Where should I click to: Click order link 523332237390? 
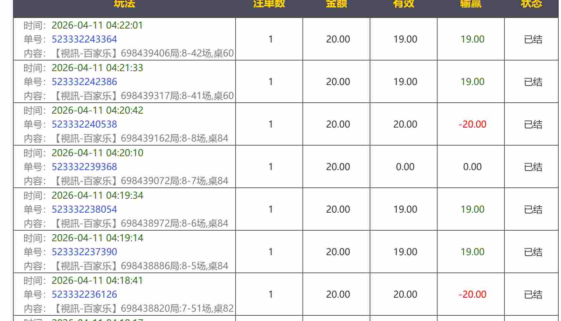(84, 252)
